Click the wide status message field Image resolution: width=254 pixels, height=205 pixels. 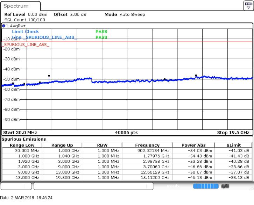point(93,186)
